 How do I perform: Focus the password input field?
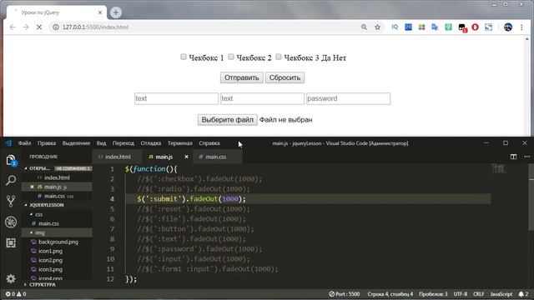click(x=348, y=98)
